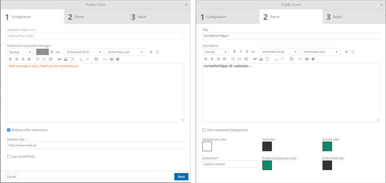Insert numbered list in Configuration editor
The height and width of the screenshot is (183, 386).
[45, 59]
